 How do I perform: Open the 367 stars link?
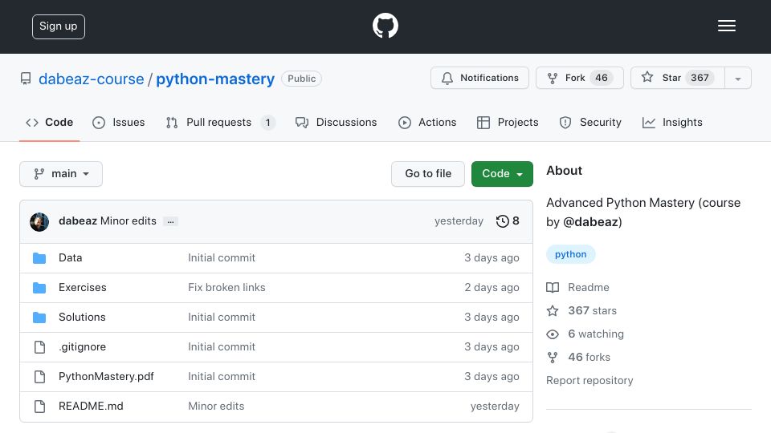[581, 311]
